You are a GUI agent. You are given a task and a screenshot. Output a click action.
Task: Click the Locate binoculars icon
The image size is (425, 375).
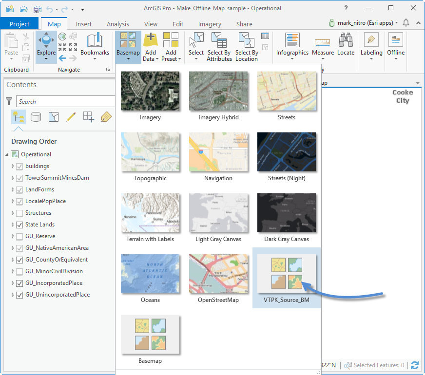[x=346, y=40]
